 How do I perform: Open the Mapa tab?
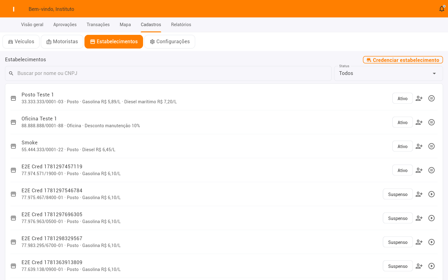click(x=125, y=25)
